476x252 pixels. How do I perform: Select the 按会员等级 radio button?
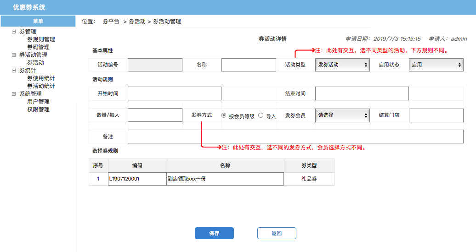click(224, 115)
